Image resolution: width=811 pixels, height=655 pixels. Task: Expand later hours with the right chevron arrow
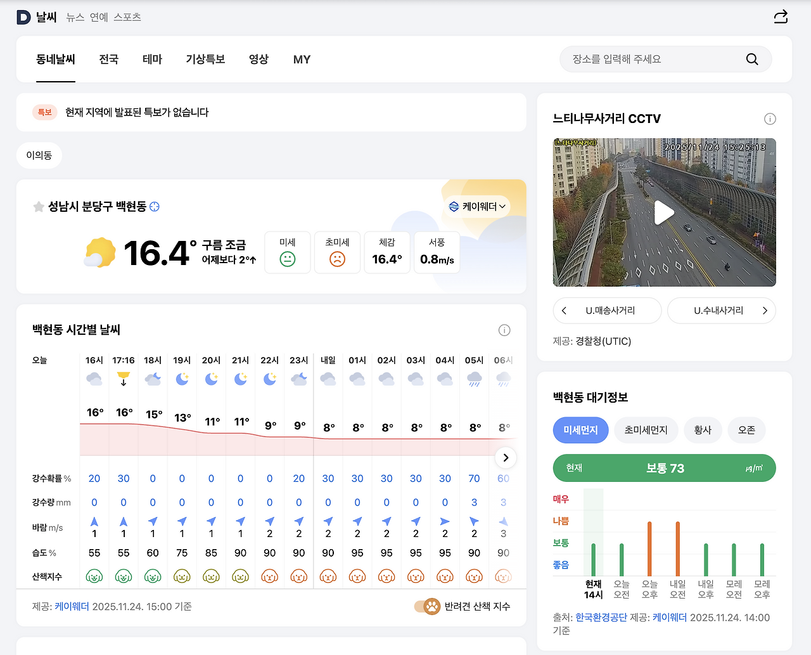click(x=506, y=457)
